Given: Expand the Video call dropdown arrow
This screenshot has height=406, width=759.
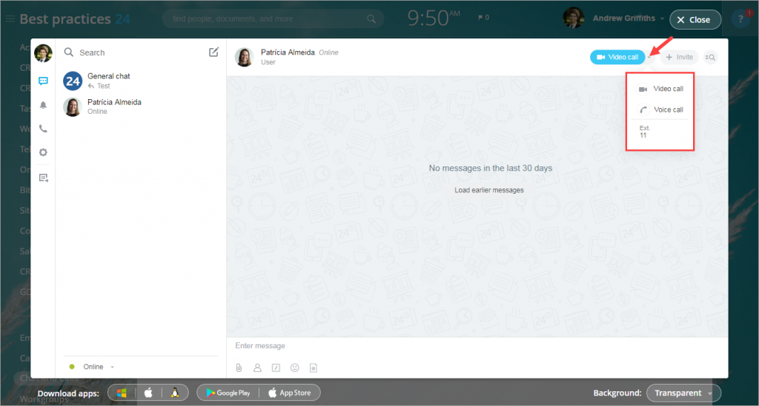Looking at the screenshot, I should (x=649, y=57).
